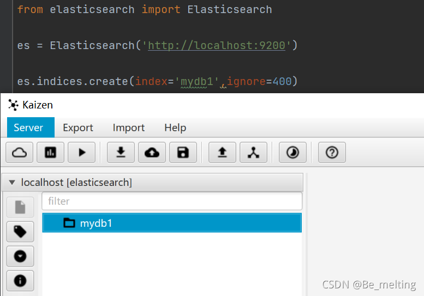Click the round dropdown arrow sidebar icon

pos(20,256)
